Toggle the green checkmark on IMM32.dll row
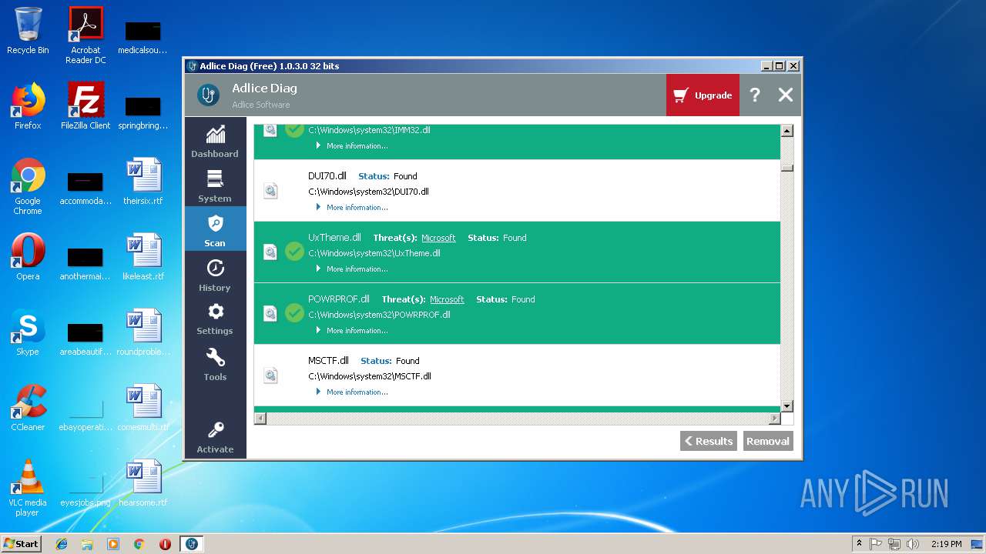Screen dimensions: 986x554 coord(294,130)
